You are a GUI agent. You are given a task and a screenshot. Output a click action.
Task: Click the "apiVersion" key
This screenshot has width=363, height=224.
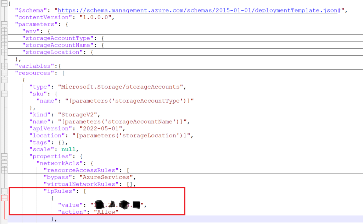[x=51, y=129]
